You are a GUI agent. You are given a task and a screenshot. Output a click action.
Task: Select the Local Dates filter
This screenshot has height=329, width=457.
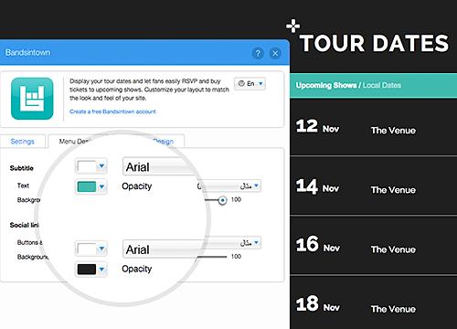click(382, 85)
